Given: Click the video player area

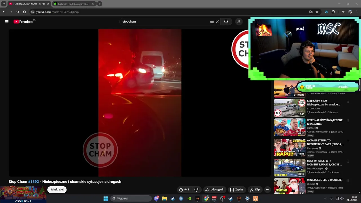Looking at the screenshot, I should click(140, 103).
